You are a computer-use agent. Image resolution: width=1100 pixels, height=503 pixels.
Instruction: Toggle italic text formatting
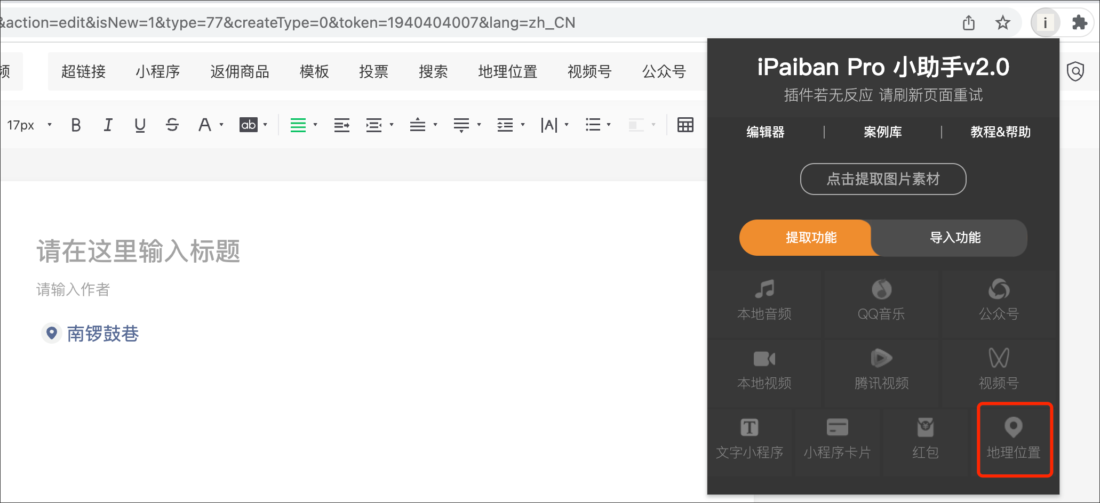108,125
